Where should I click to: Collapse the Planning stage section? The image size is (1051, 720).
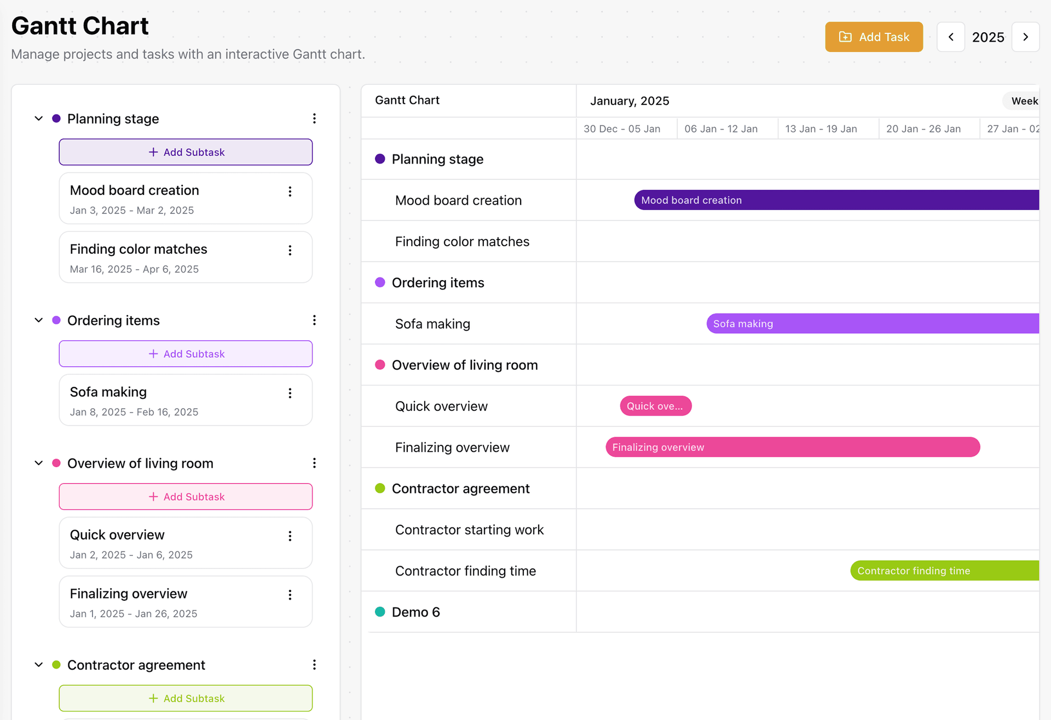point(38,118)
